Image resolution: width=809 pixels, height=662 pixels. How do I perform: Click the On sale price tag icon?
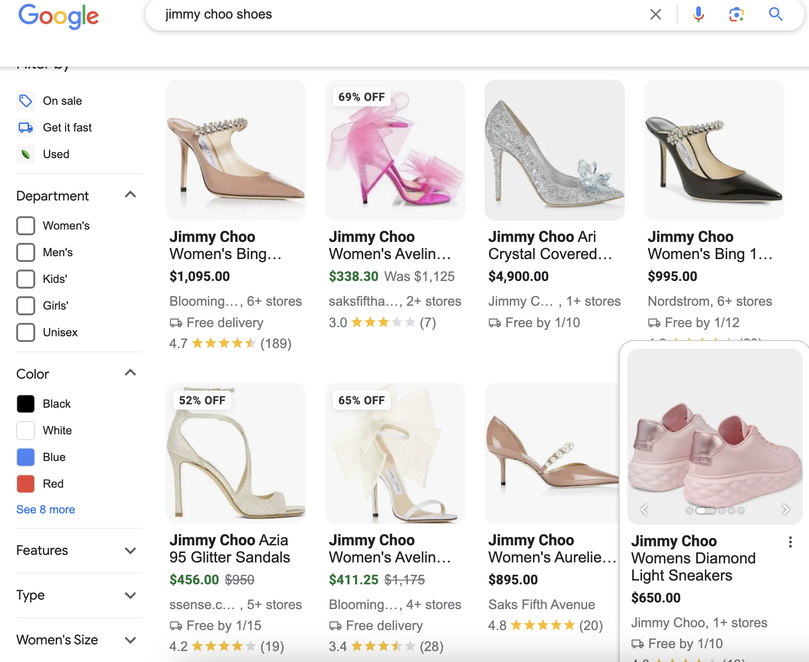[x=26, y=101]
